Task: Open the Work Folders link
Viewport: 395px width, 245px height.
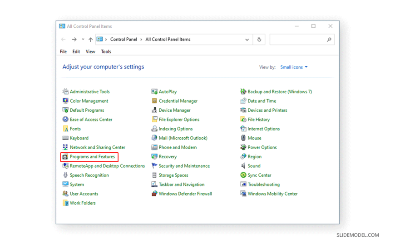Action: point(83,203)
